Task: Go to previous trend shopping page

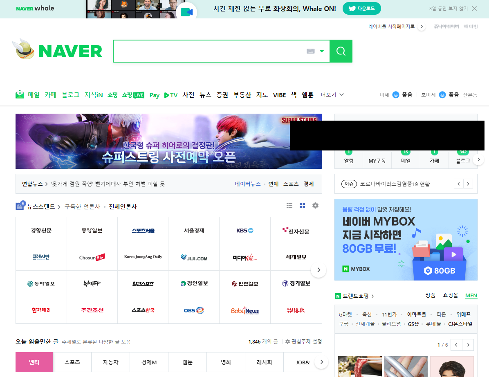Action: 456,345
